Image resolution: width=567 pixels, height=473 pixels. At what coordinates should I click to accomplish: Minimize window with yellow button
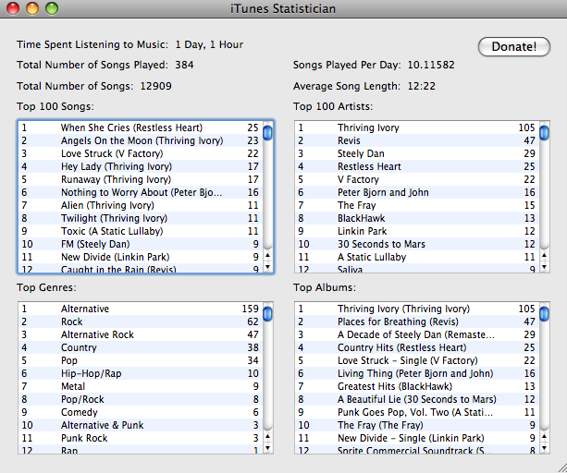click(x=32, y=8)
